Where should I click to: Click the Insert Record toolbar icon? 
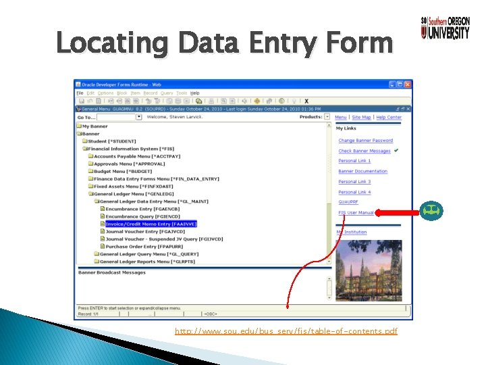(x=111, y=101)
